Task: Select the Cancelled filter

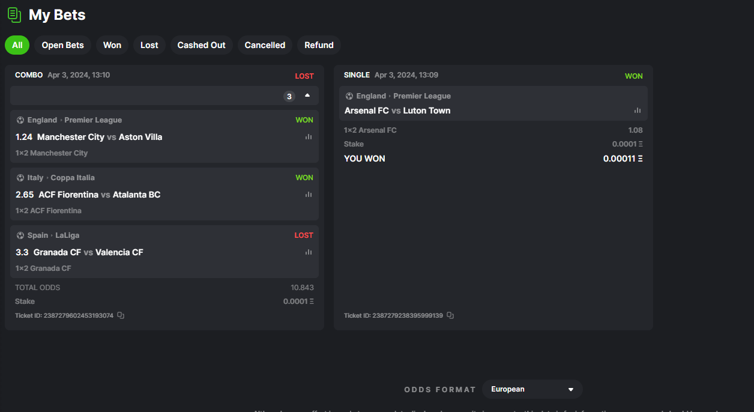Action: click(x=265, y=45)
